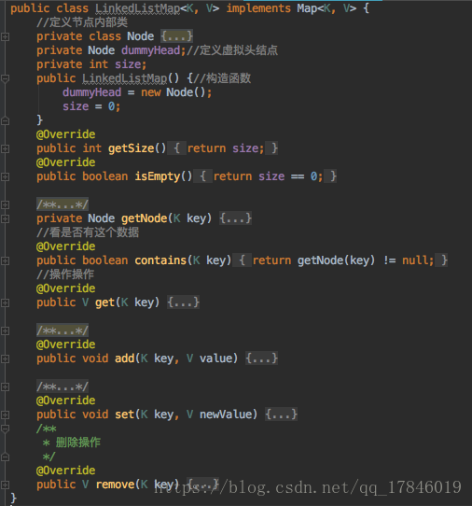Click the contains method name
This screenshot has width=472, height=506.
pos(160,260)
